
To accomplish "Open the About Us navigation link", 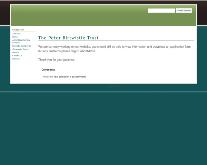I will pos(16,34).
